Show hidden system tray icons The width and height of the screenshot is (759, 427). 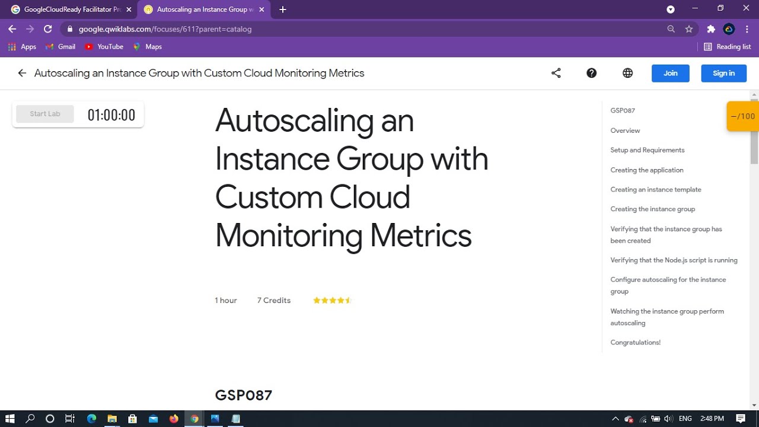[x=616, y=419]
